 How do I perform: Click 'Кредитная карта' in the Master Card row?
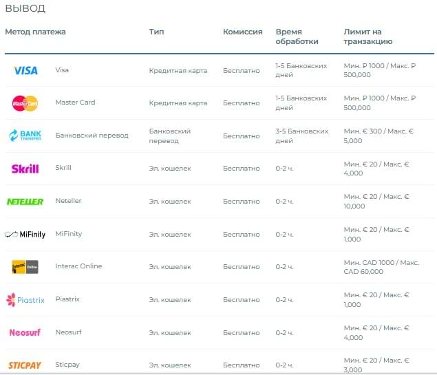[178, 103]
